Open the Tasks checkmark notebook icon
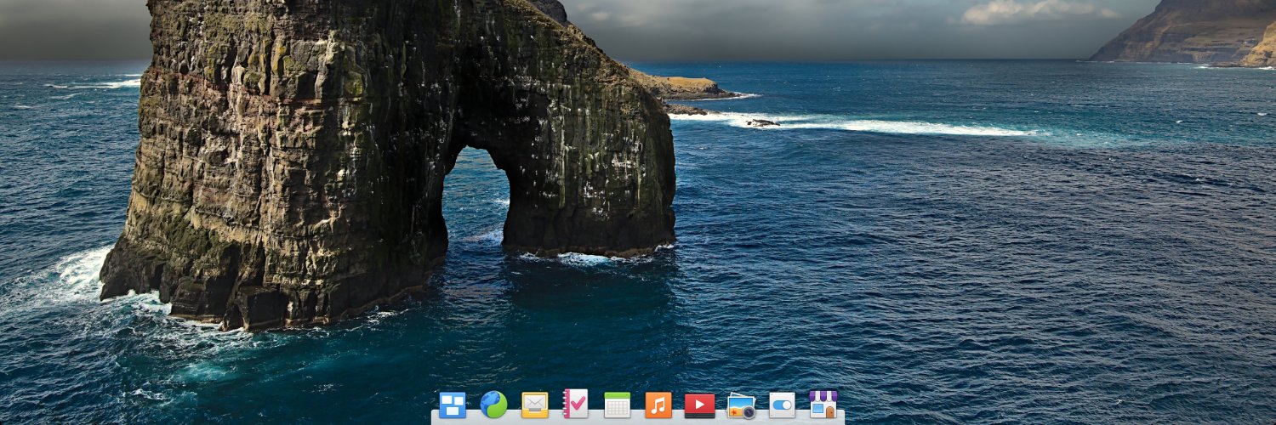1276x425 pixels. [x=576, y=404]
